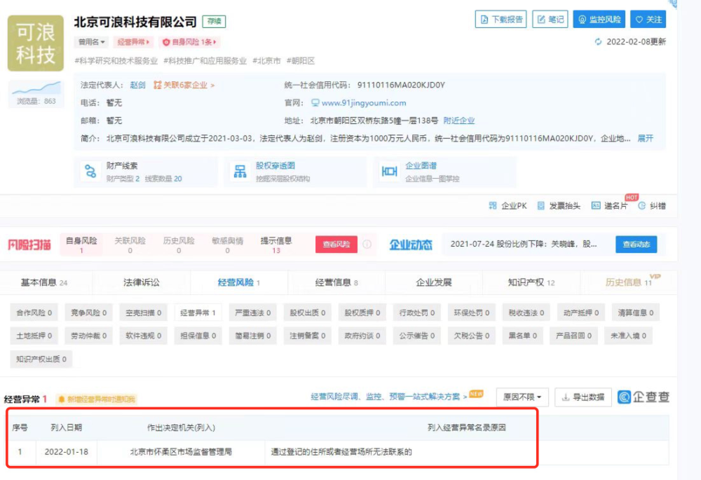Click the 企业PK icon

(493, 205)
